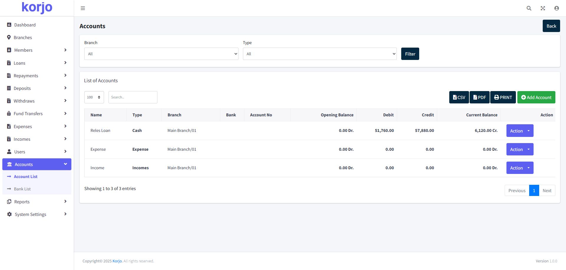The height and width of the screenshot is (270, 566).
Task: Open Action dropdown for Reles Loan row
Action: (x=520, y=131)
